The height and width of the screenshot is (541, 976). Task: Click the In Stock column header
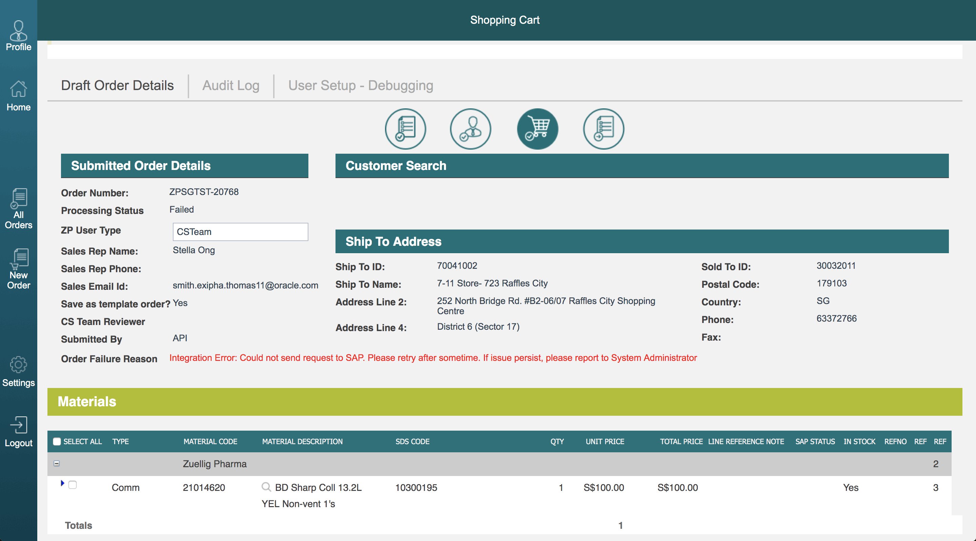[x=859, y=441]
